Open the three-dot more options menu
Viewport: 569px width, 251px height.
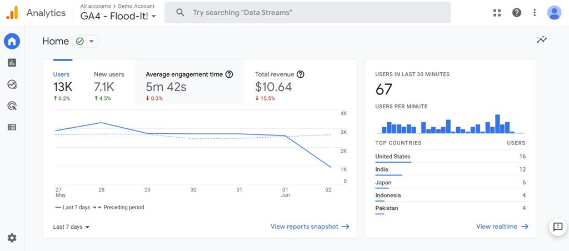click(535, 13)
